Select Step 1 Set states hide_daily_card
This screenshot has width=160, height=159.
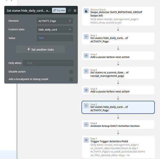[x=118, y=38]
